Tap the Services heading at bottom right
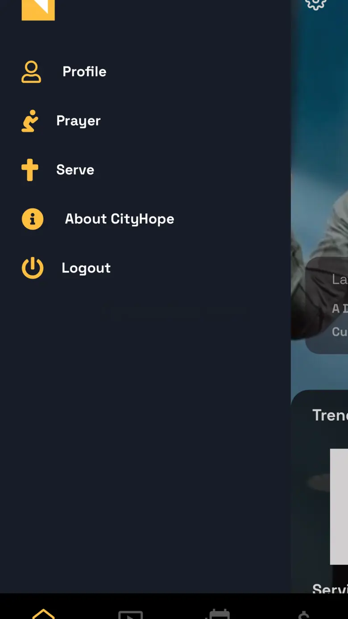The image size is (348, 619). [x=330, y=588]
